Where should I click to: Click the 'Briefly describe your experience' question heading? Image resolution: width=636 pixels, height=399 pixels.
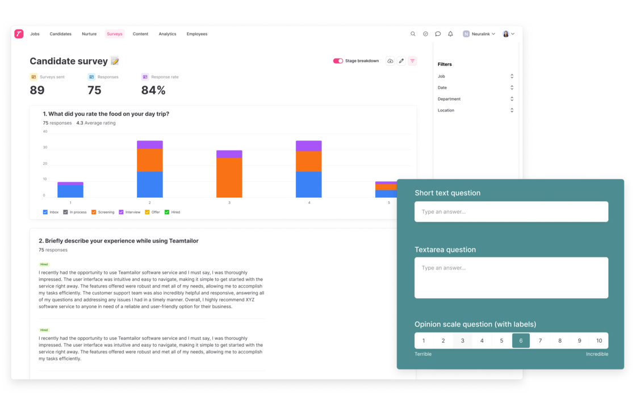point(119,240)
